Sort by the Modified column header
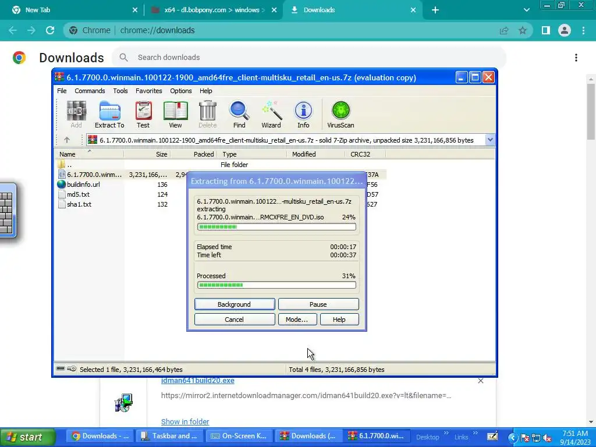Image resolution: width=596 pixels, height=447 pixels. pyautogui.click(x=316, y=154)
